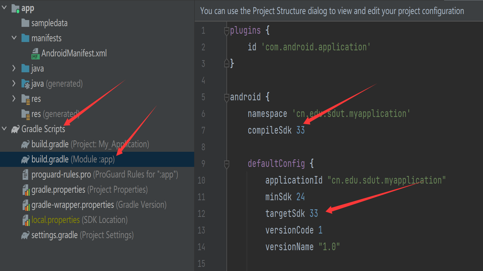483x271 pixels.
Task: Expand the res folder node
Action: (14, 99)
